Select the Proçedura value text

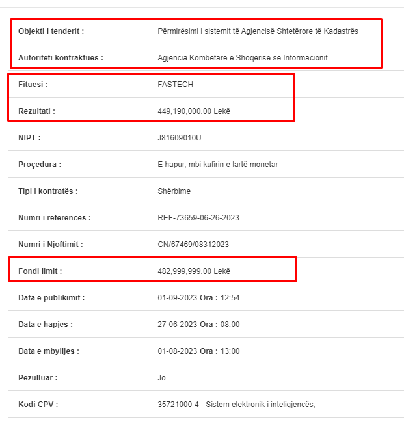pos(218,165)
